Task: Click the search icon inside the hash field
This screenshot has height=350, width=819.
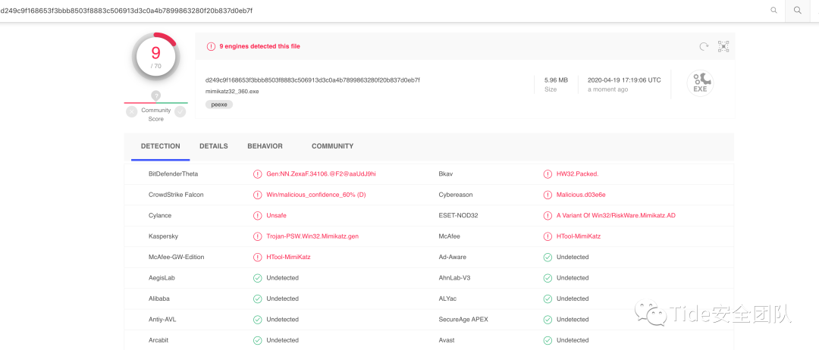Action: click(x=773, y=11)
